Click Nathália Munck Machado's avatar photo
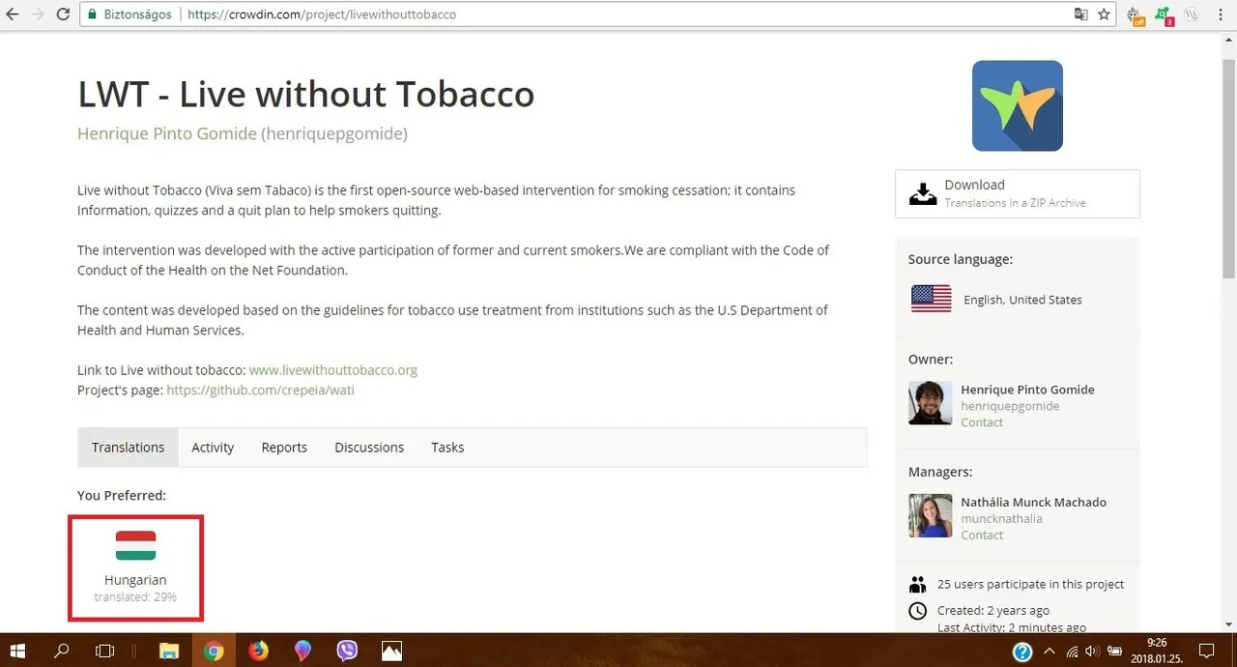1237x667 pixels. tap(930, 515)
